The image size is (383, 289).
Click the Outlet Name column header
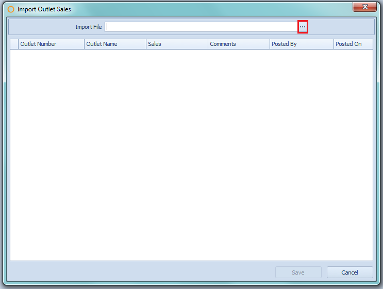point(115,44)
